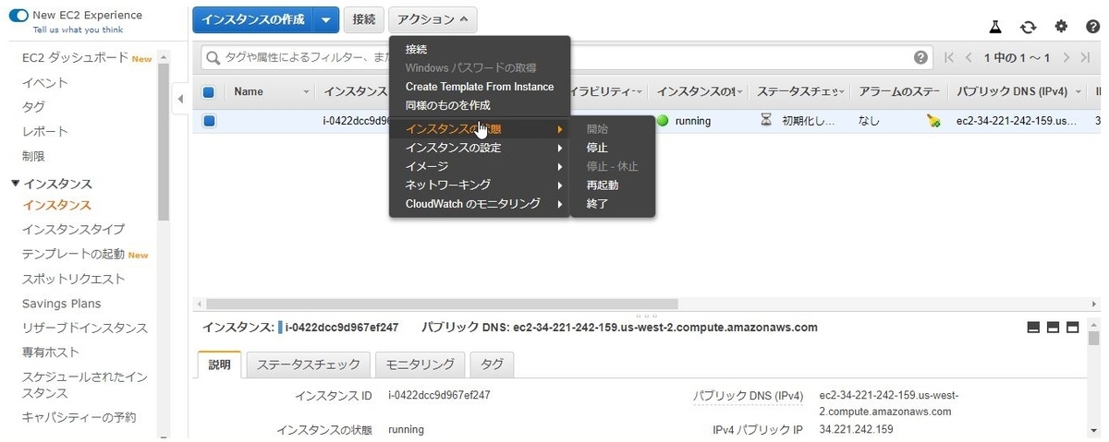This screenshot has height=442, width=1109.
Task: Set detail pane to middle layout icon
Action: click(1054, 327)
